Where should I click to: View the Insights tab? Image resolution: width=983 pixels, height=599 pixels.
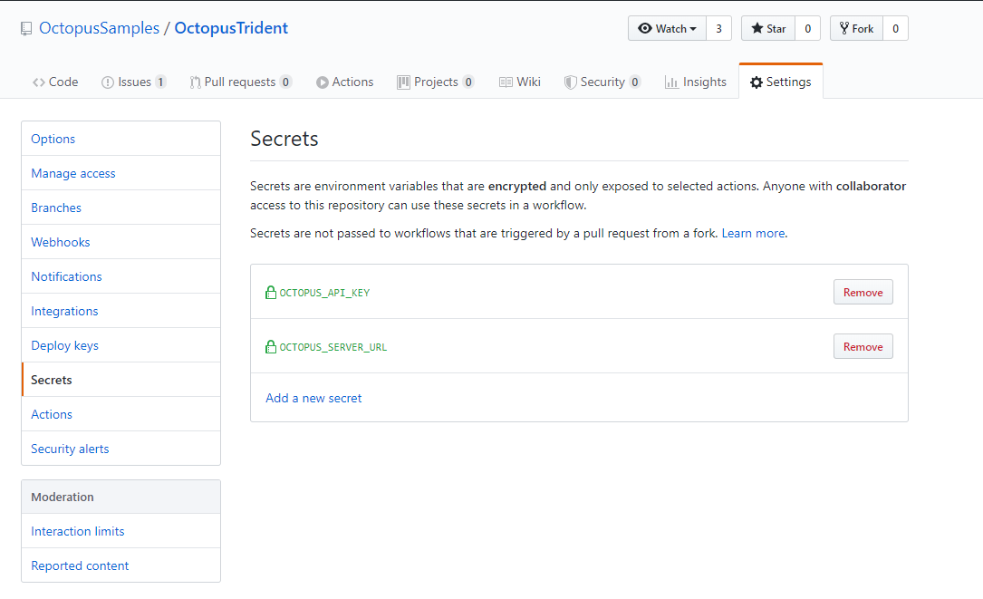tap(695, 82)
